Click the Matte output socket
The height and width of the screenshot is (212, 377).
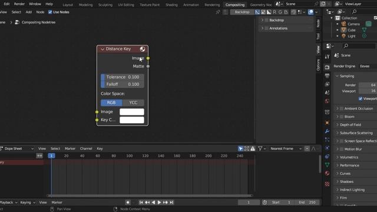click(148, 67)
